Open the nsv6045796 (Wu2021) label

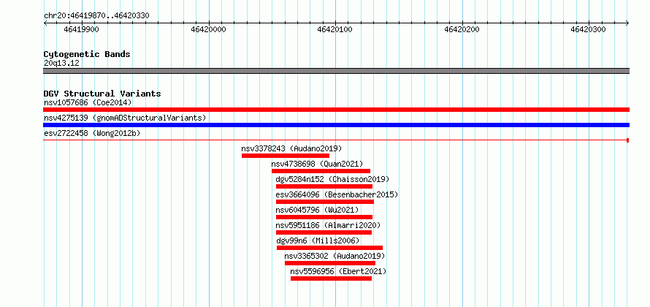pyautogui.click(x=317, y=210)
